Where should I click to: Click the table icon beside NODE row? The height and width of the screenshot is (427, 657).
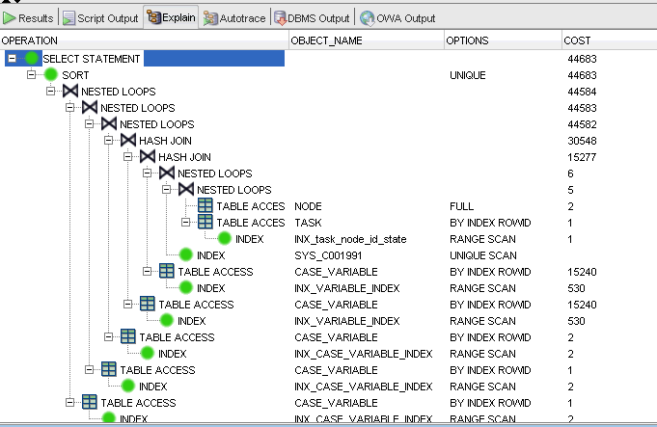click(205, 206)
